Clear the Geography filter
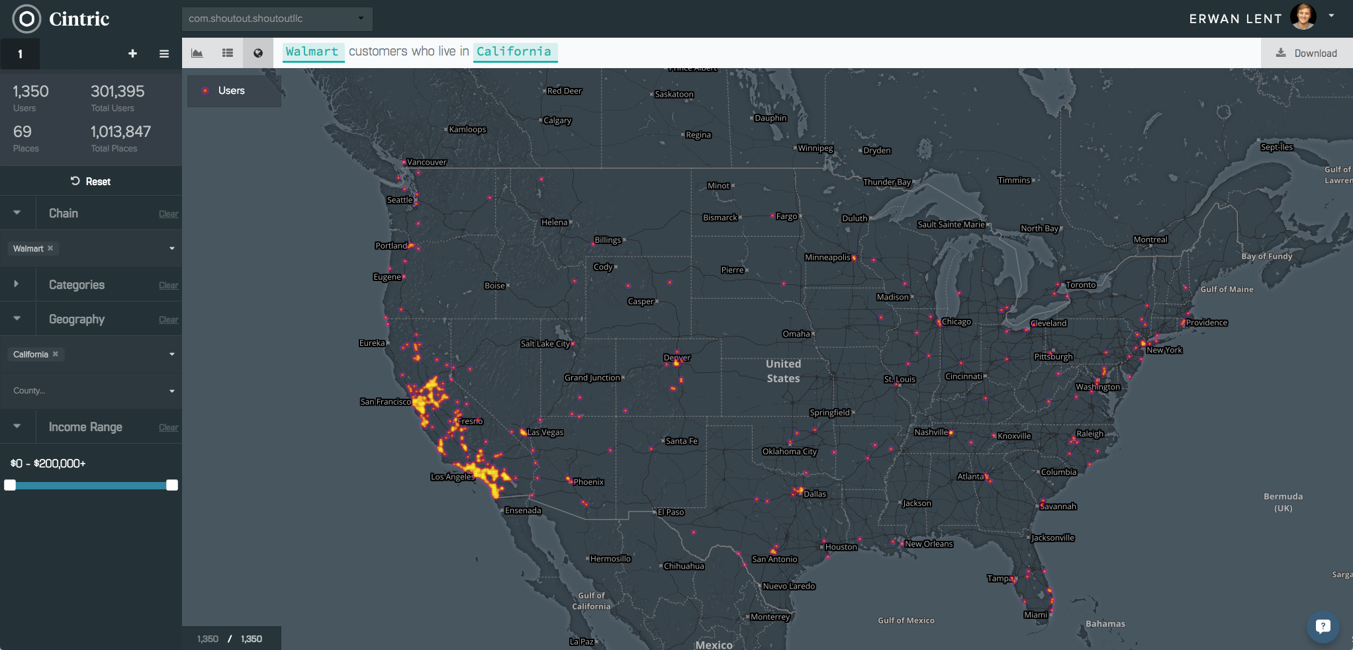 168,320
